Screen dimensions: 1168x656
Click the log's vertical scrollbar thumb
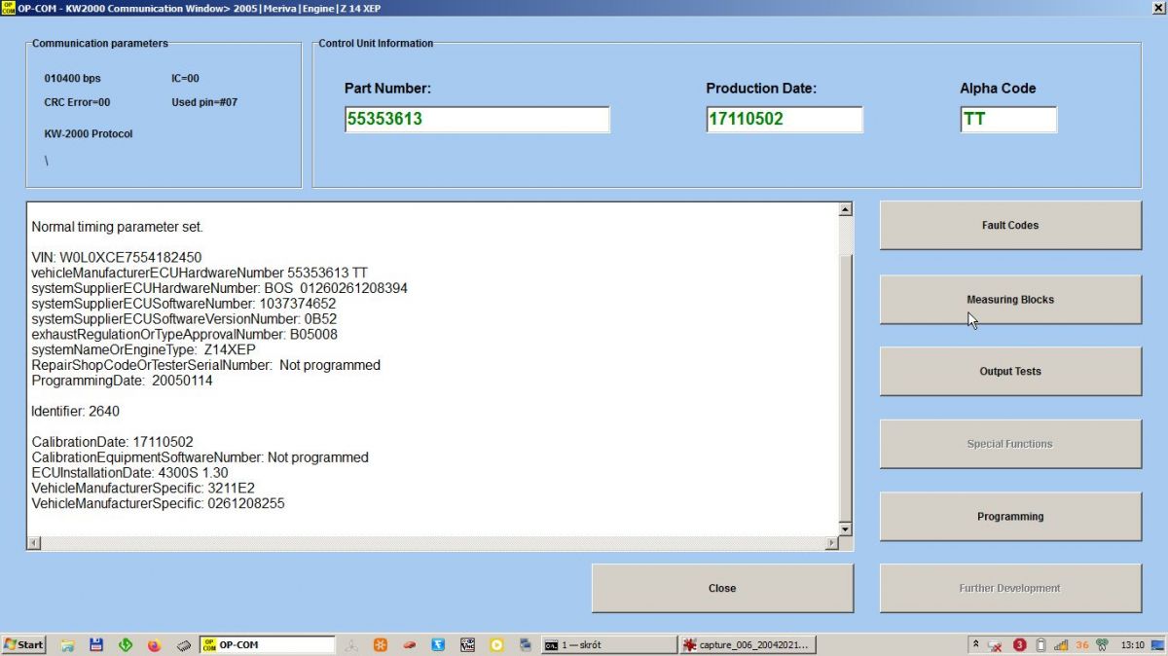pos(845,386)
